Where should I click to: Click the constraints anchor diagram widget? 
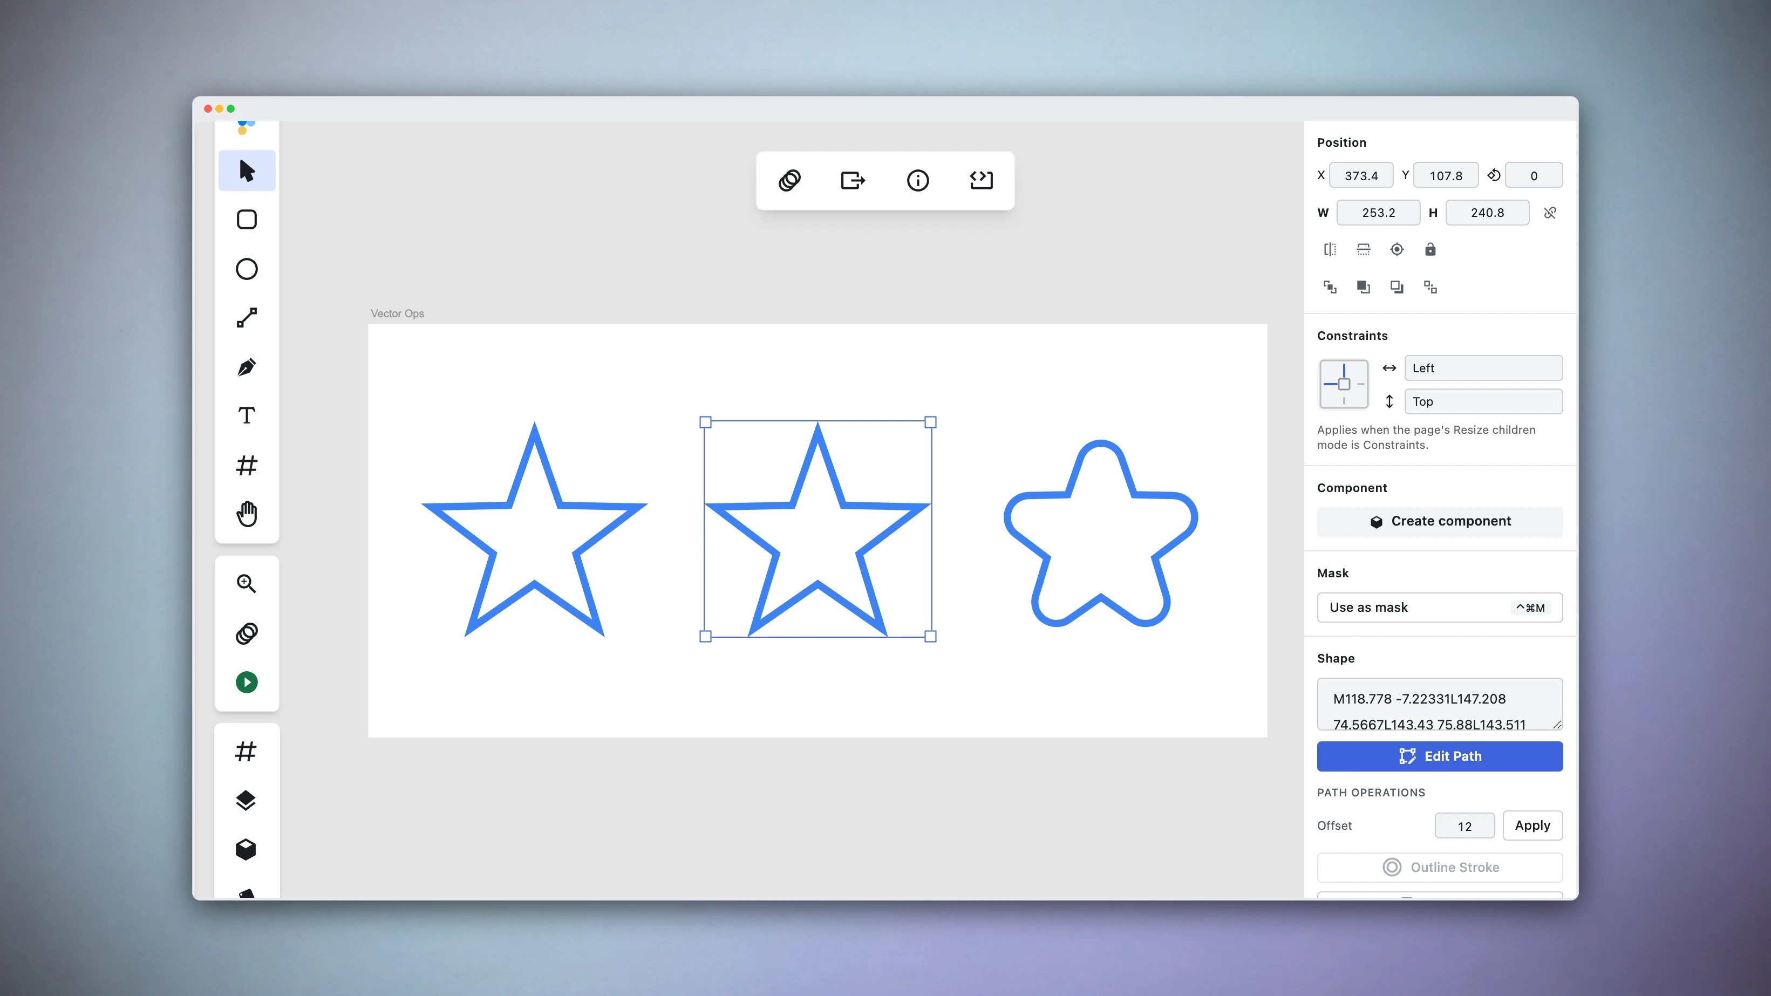pyautogui.click(x=1344, y=384)
